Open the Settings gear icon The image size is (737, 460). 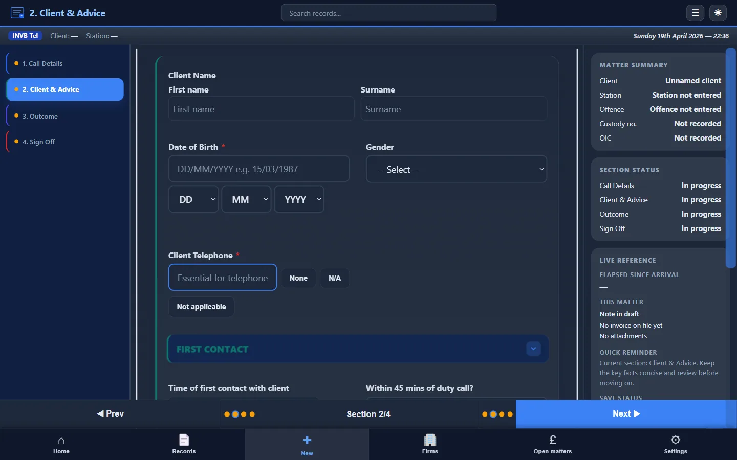676,440
